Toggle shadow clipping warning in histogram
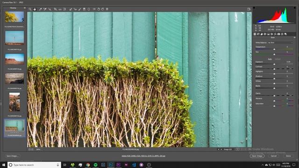This screenshot has height=168, width=299. pyautogui.click(x=254, y=8)
